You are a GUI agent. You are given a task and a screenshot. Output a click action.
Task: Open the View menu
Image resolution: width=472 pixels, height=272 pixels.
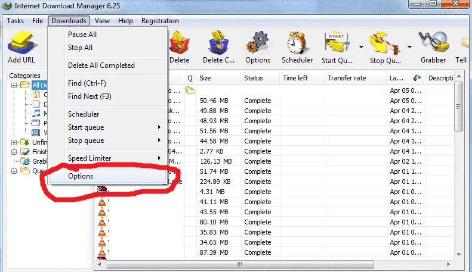(102, 21)
